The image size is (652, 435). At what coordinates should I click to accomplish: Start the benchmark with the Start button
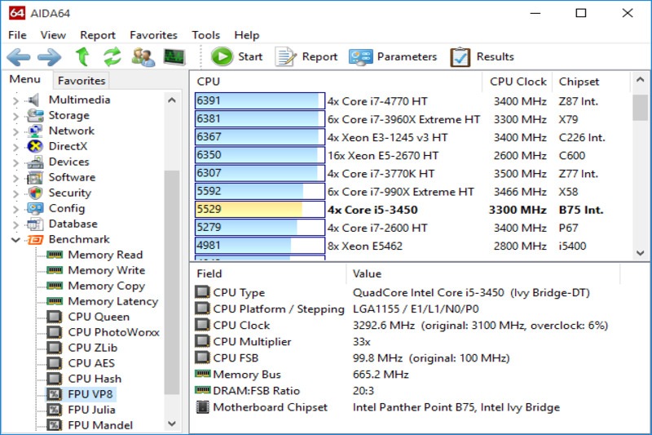coord(237,56)
